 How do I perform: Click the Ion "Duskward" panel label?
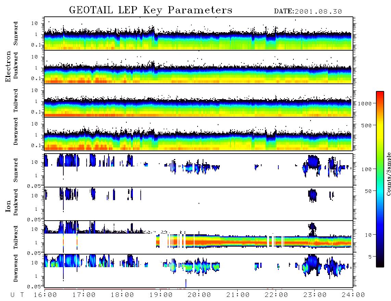pyautogui.click(x=16, y=202)
